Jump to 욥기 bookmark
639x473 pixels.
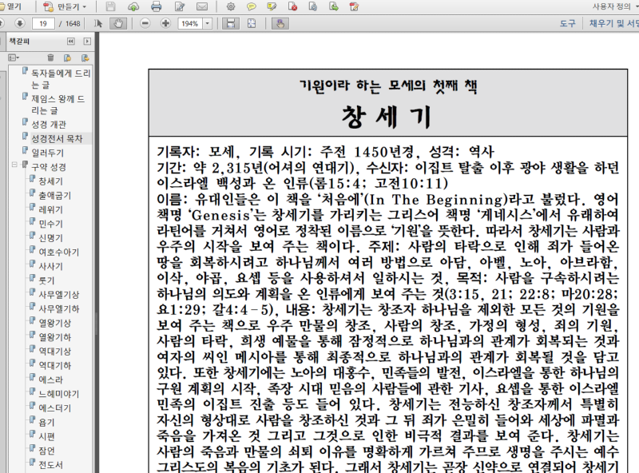[x=46, y=422]
